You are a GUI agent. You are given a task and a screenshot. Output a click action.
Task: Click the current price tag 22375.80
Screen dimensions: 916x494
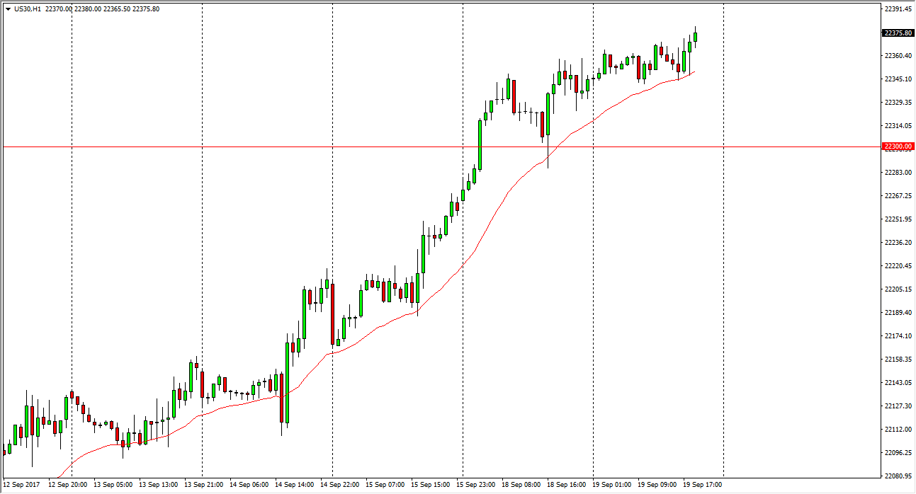click(898, 33)
